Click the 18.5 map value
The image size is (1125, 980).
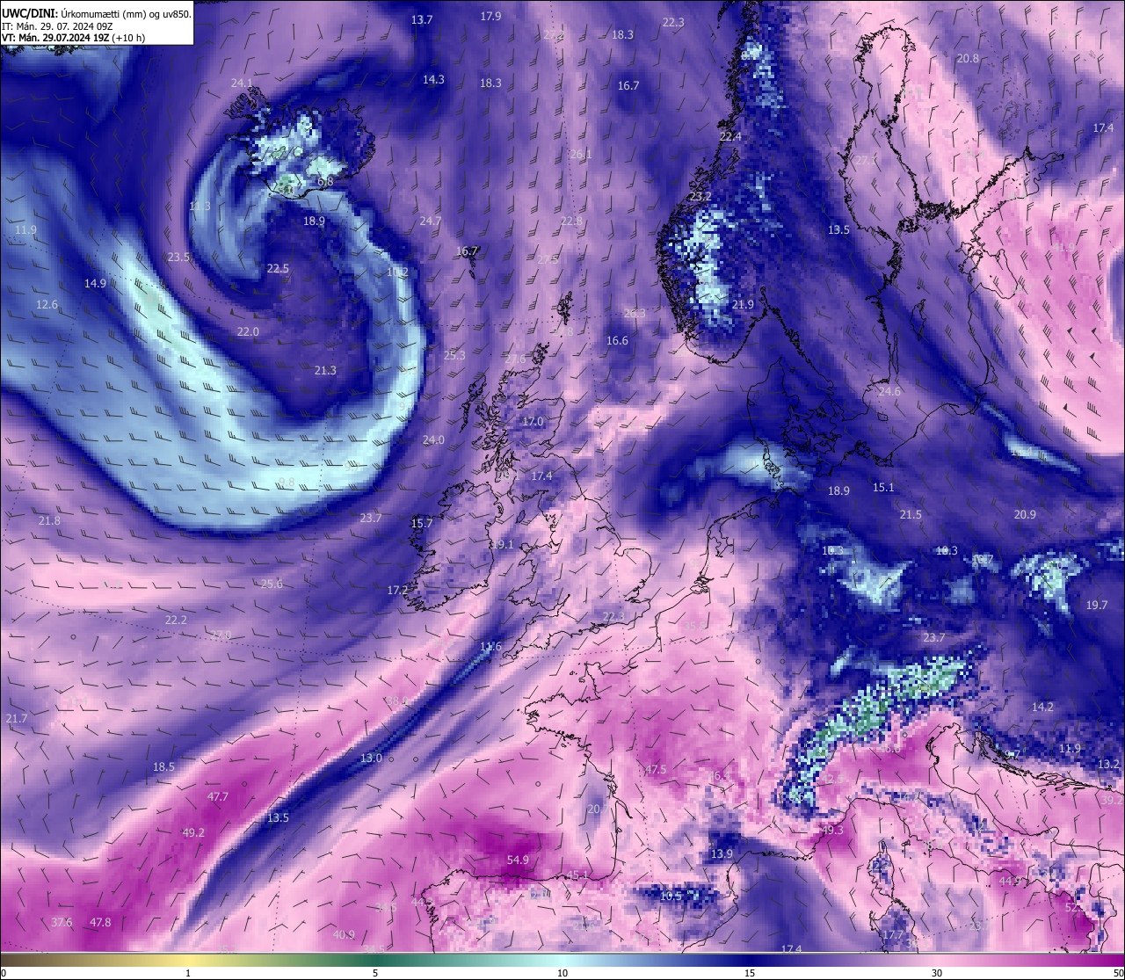[163, 766]
